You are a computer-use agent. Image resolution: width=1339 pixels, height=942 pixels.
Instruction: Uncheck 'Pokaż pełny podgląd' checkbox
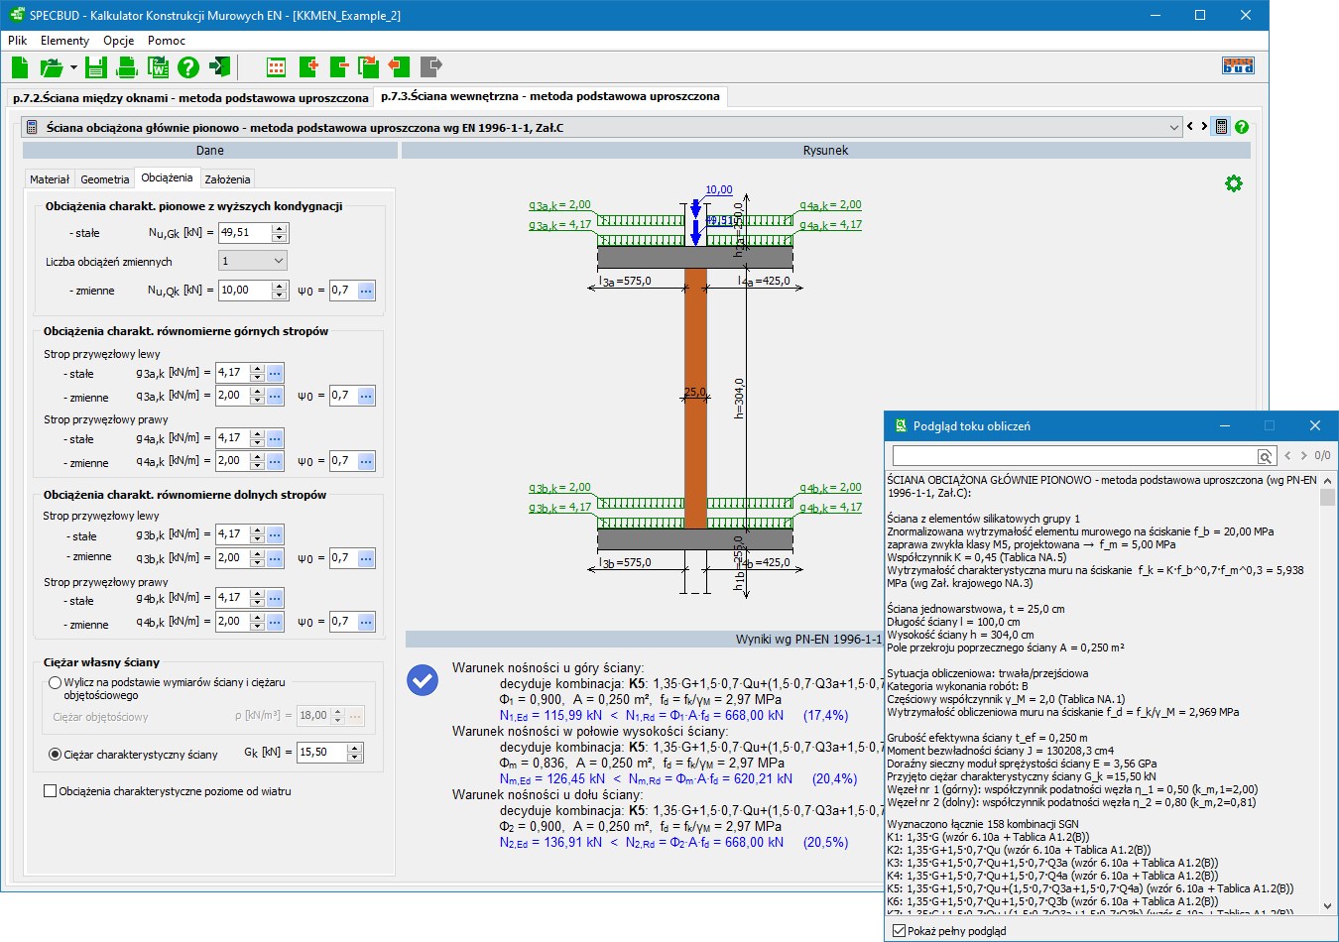pyautogui.click(x=899, y=930)
